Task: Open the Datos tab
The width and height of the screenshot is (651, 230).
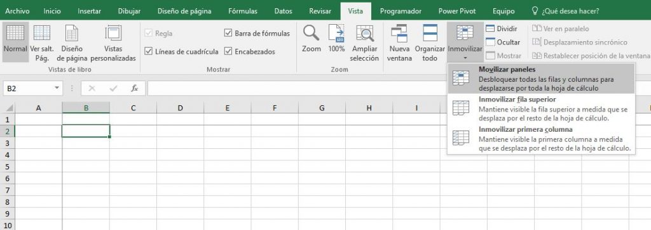Action: pyautogui.click(x=283, y=11)
